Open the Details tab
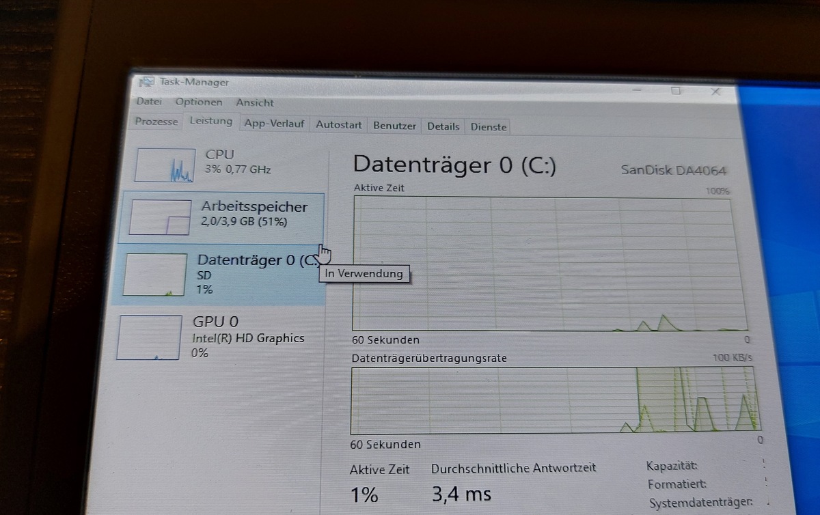This screenshot has height=515, width=820. click(443, 126)
